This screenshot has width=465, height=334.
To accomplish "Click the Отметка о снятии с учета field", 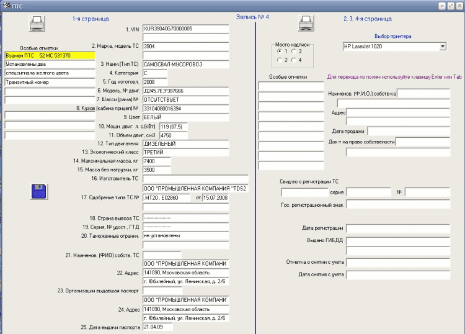I will pyautogui.click(x=398, y=263).
